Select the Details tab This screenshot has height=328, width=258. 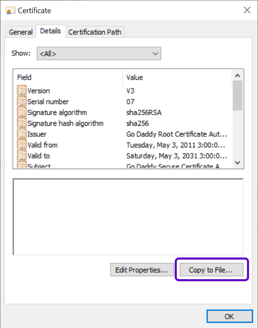tap(51, 31)
